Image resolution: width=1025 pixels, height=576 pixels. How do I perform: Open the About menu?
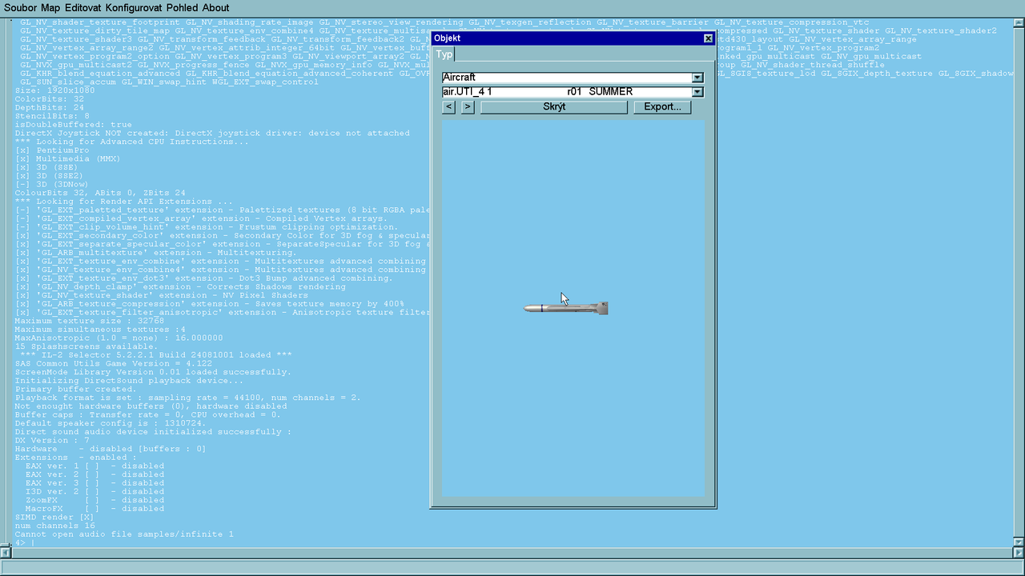point(215,7)
